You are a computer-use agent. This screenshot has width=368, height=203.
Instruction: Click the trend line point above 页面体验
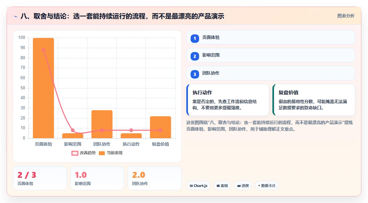[43, 50]
